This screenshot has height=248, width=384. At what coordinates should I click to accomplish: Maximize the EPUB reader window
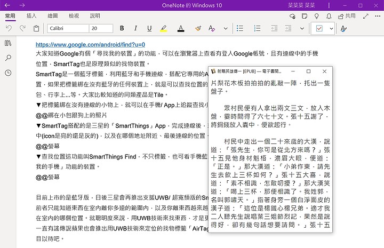309,71
